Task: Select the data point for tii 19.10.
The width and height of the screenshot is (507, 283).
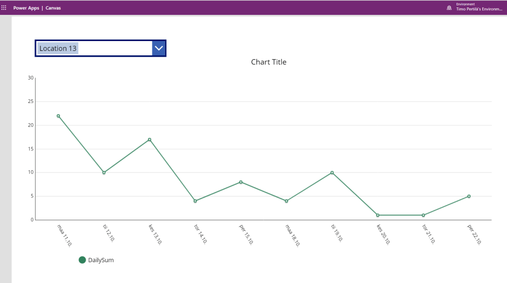Action: 332,173
